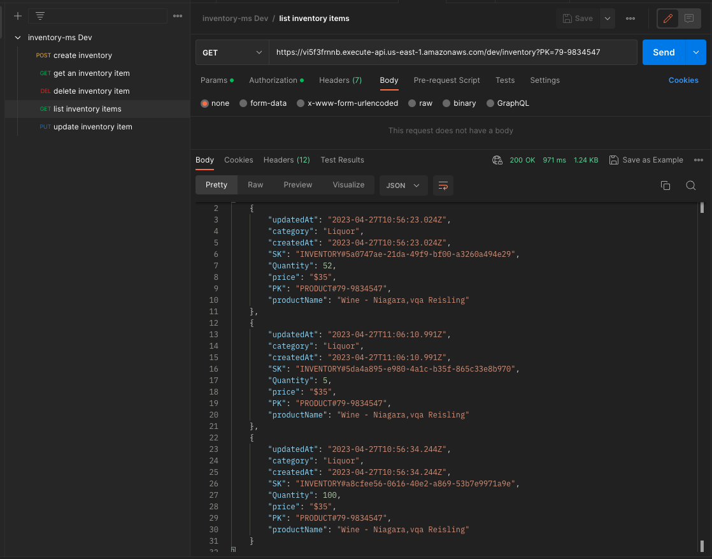The width and height of the screenshot is (712, 559).
Task: Open the GET method dropdown
Action: tap(232, 52)
